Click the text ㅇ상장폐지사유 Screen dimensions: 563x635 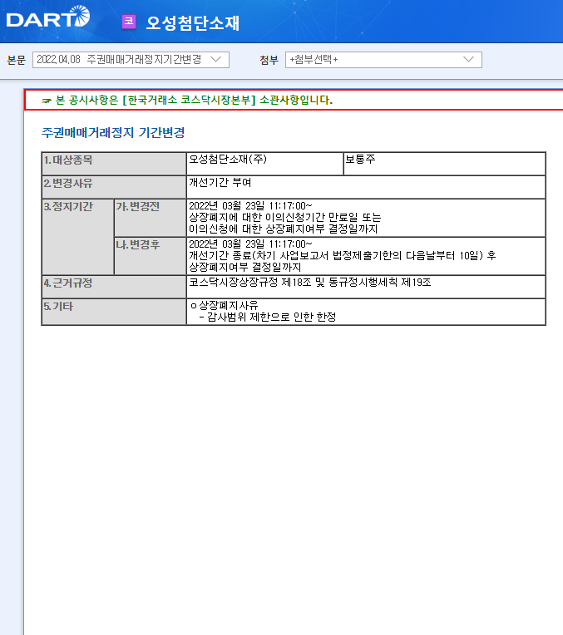pos(225,305)
